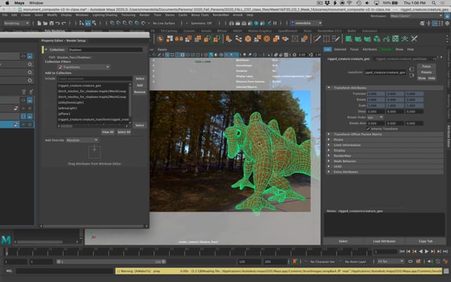Click the Remove button in Property Editor

point(140,92)
